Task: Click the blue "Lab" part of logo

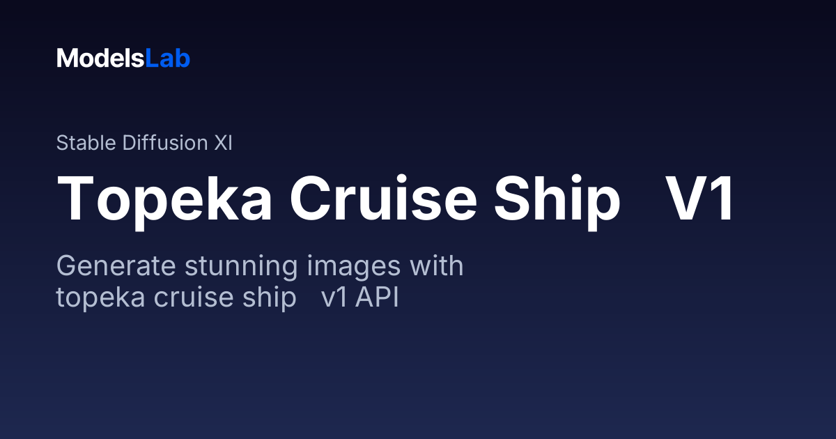Action: [x=167, y=59]
